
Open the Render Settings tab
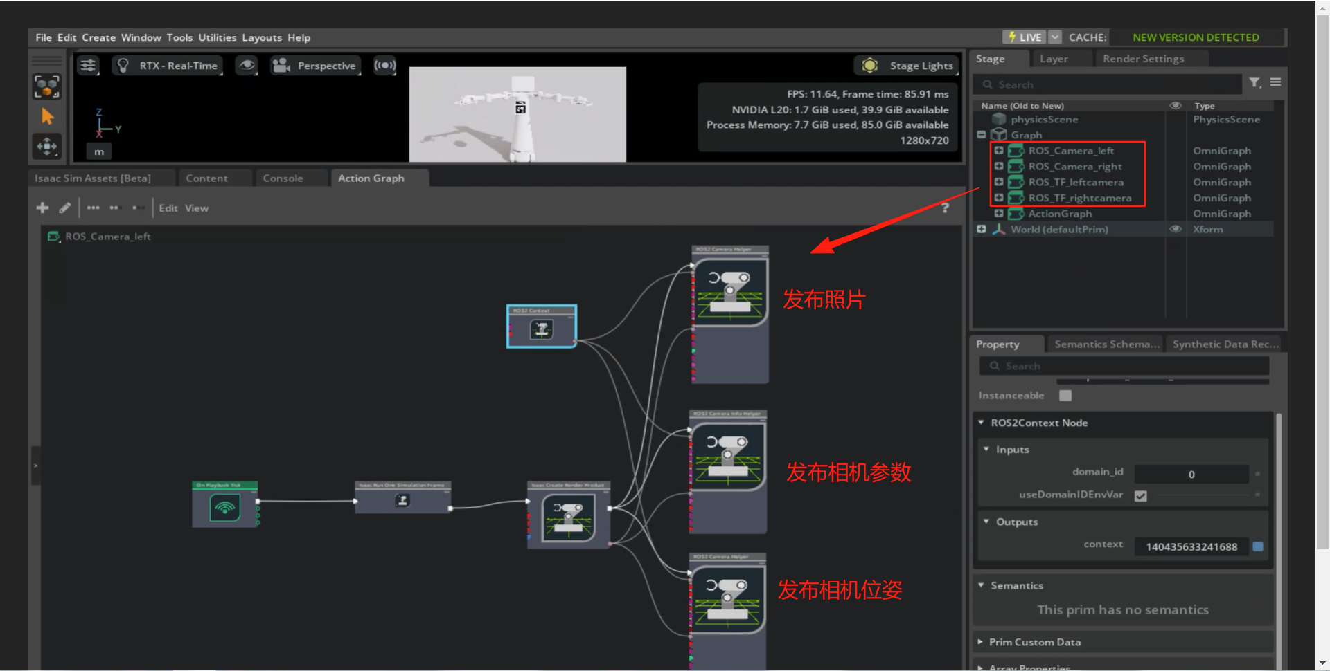point(1144,59)
